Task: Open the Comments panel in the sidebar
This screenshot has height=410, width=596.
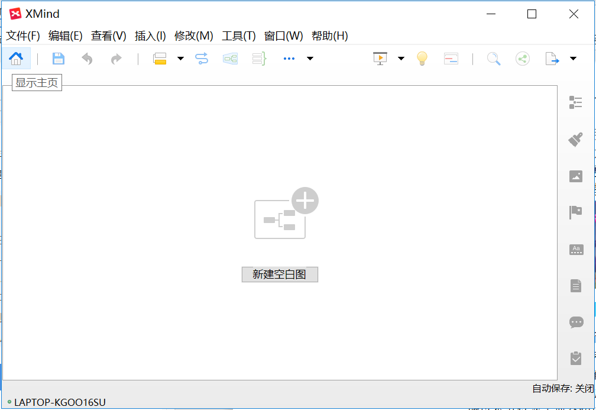Action: (576, 322)
